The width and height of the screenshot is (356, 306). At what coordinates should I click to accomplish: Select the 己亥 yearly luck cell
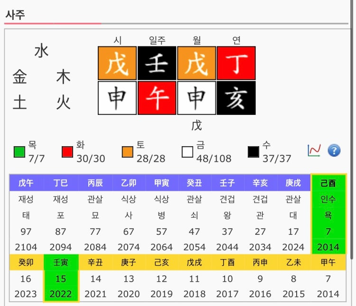161,262
